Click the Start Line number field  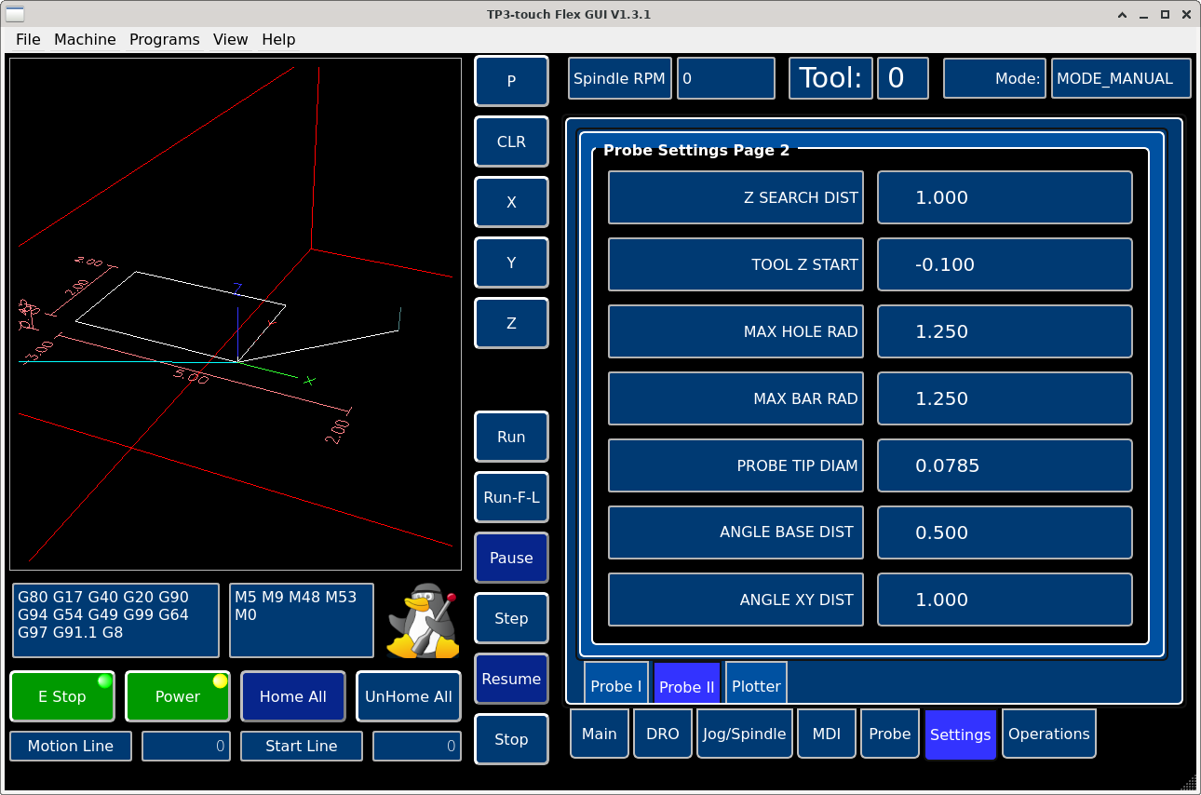coord(416,746)
